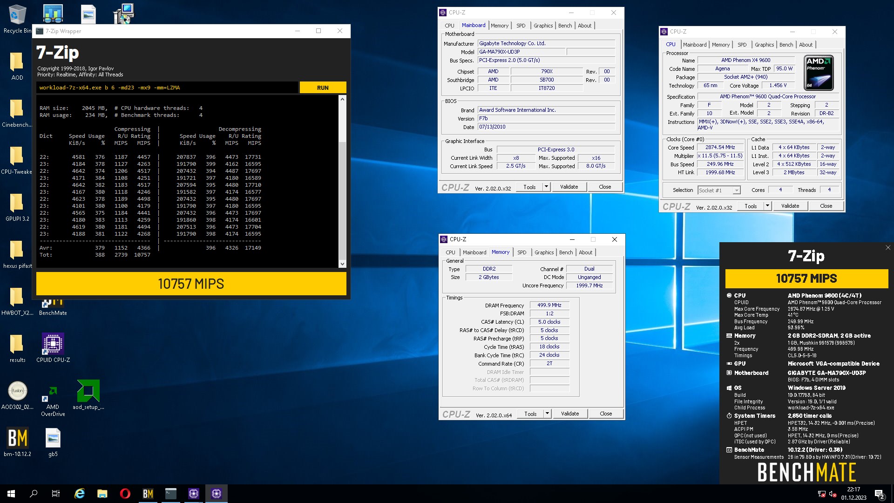Open SPD tab in CPU tab CPU-Z window

point(742,45)
